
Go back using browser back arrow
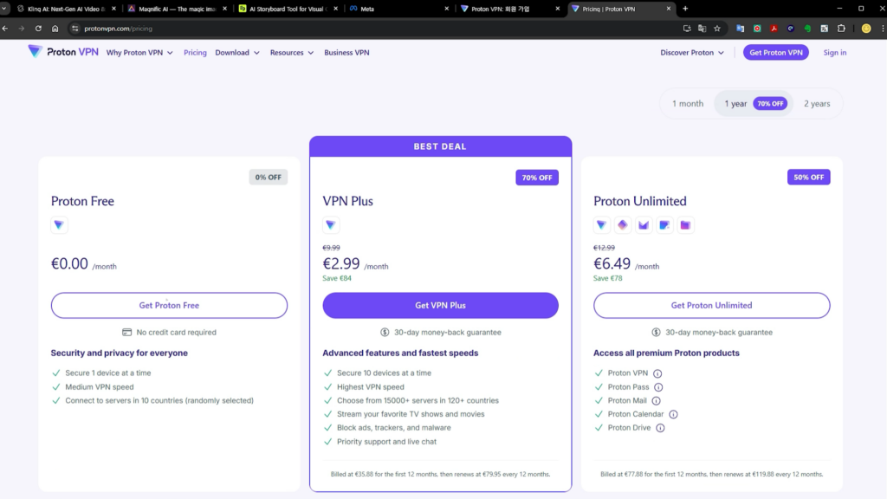coord(5,29)
